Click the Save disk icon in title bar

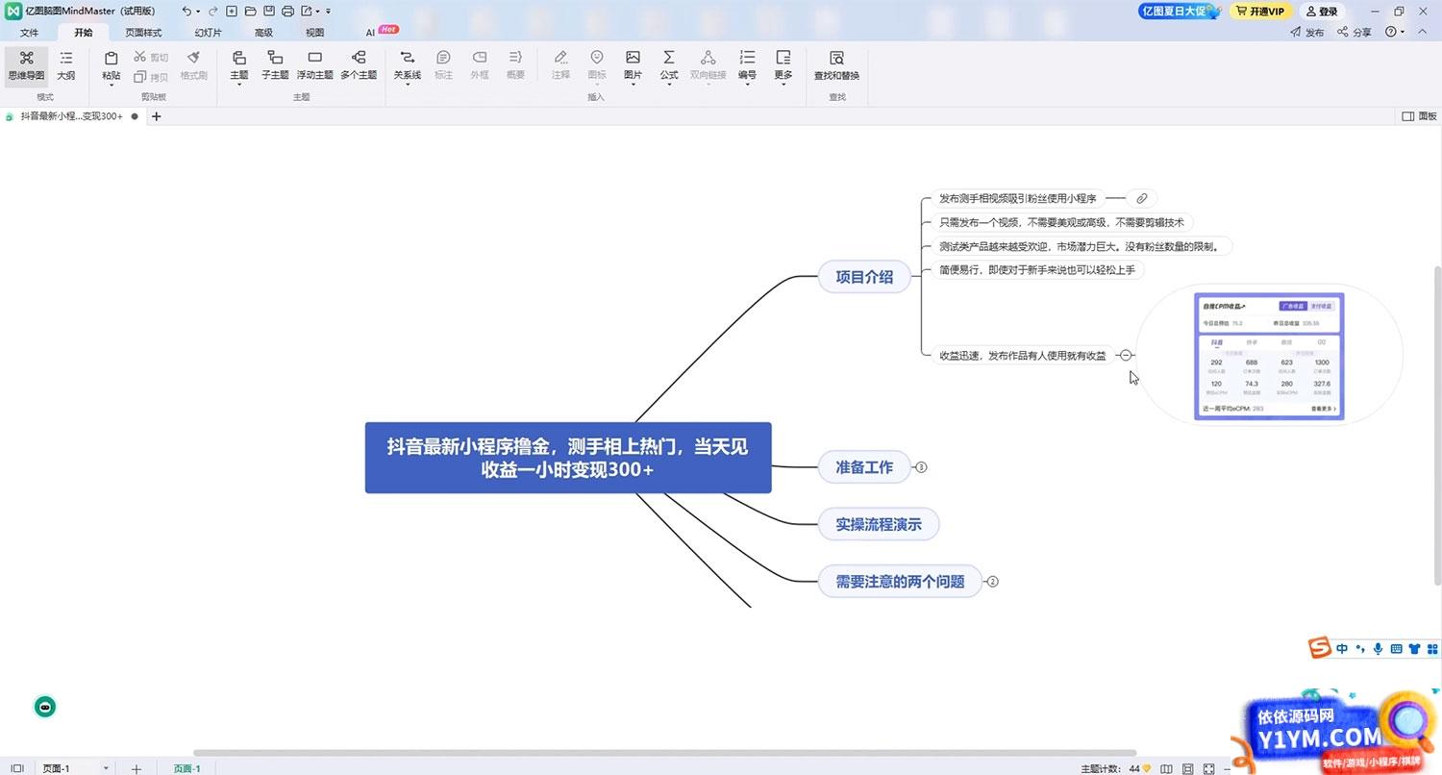pos(268,12)
